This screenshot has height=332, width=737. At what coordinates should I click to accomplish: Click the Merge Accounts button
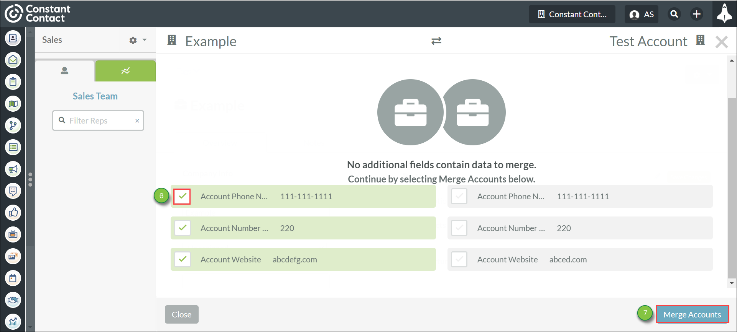pos(692,314)
